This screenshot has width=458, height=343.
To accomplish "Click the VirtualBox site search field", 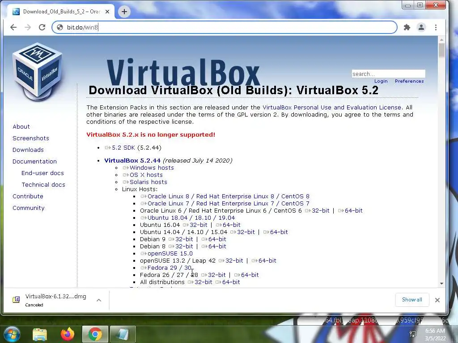I will tap(388, 74).
